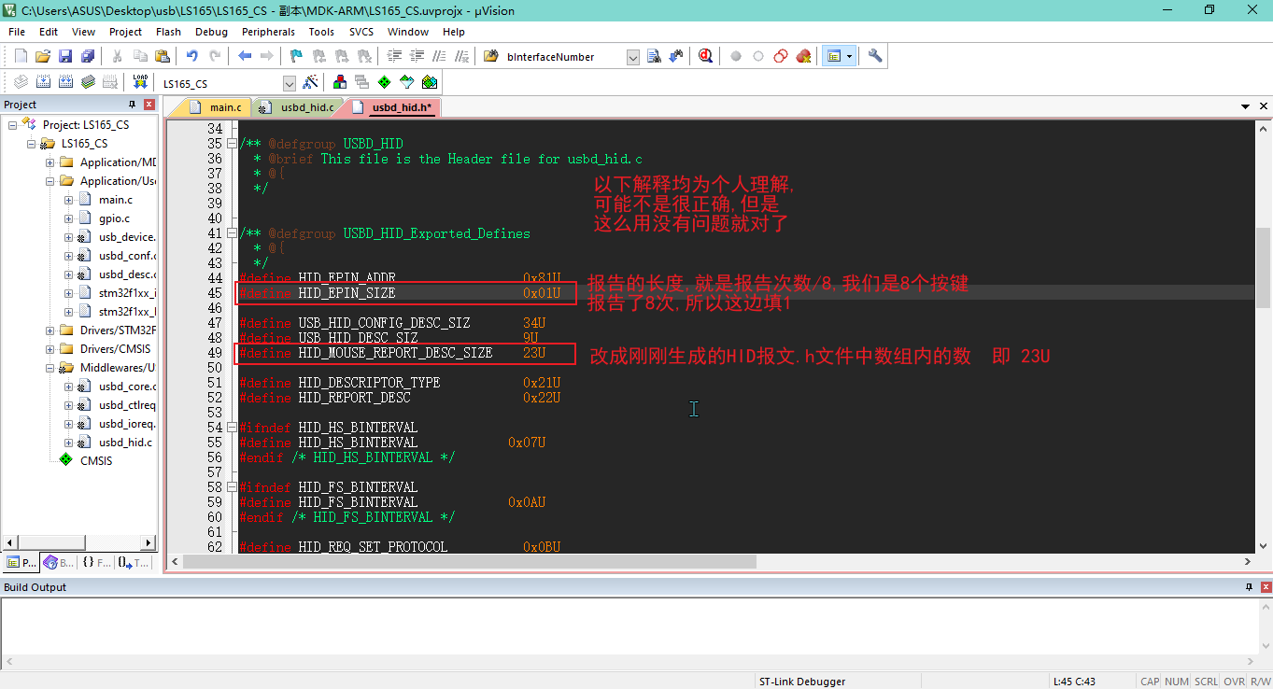Open the window layout dropdown button

[x=849, y=56]
